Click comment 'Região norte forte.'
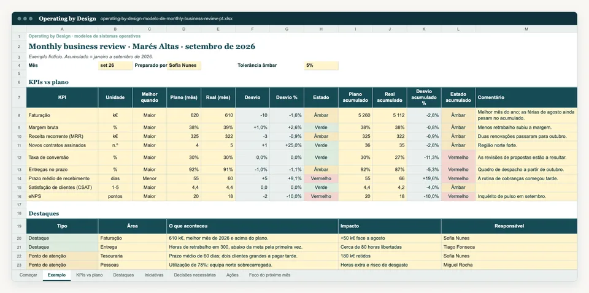 click(x=526, y=145)
